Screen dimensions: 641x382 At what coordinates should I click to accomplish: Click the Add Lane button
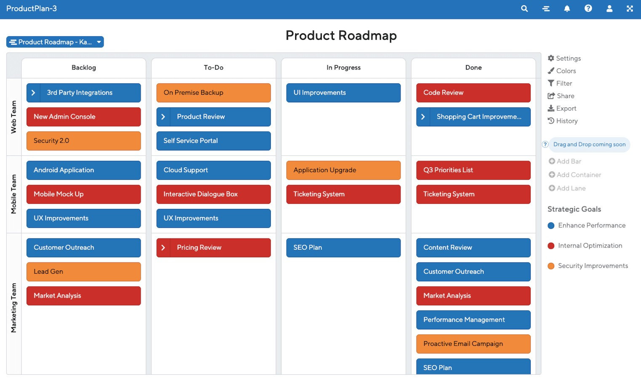567,188
